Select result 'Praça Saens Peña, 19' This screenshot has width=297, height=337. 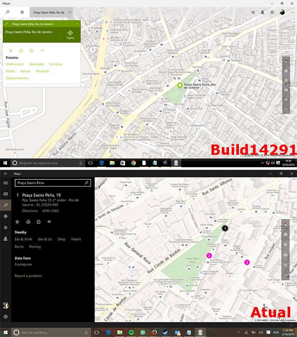[41, 195]
